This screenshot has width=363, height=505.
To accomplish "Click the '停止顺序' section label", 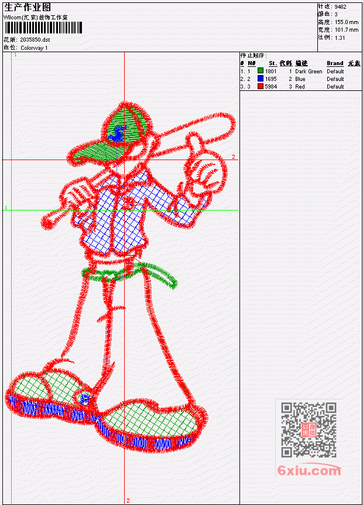I will coord(254,55).
